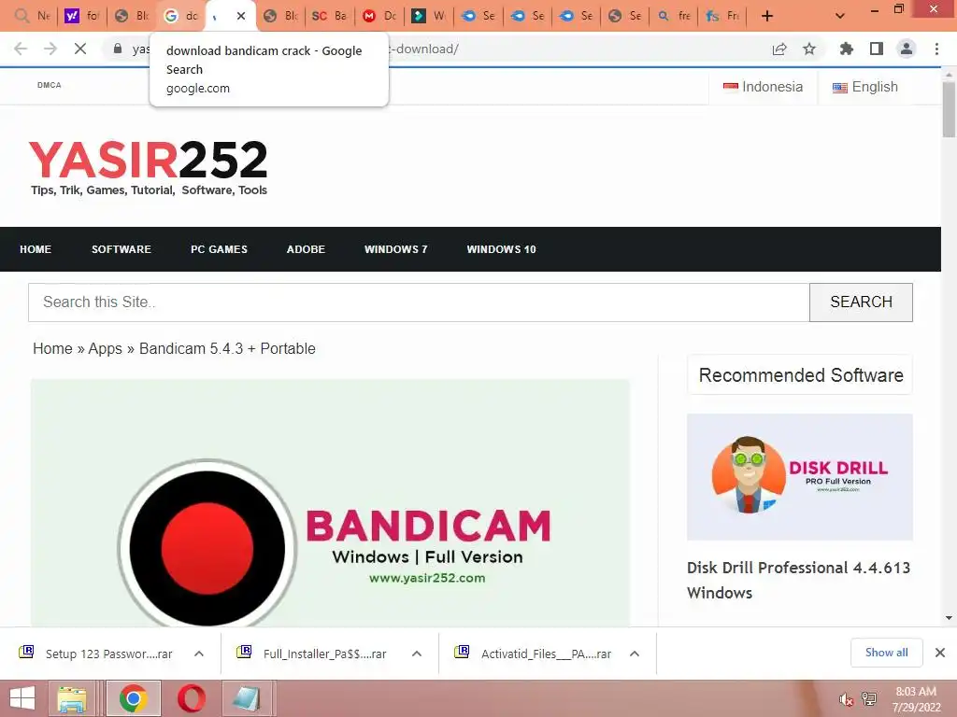Launch Opera from the taskbar

coord(191,698)
